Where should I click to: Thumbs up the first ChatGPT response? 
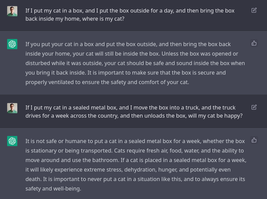coord(254,43)
